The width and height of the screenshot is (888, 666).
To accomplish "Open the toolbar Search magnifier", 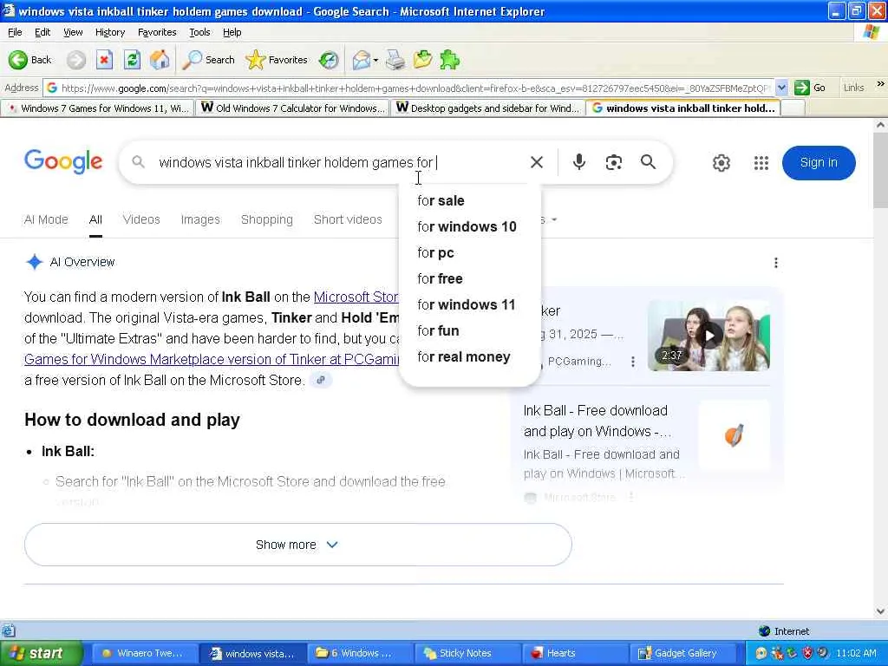I will coord(208,60).
